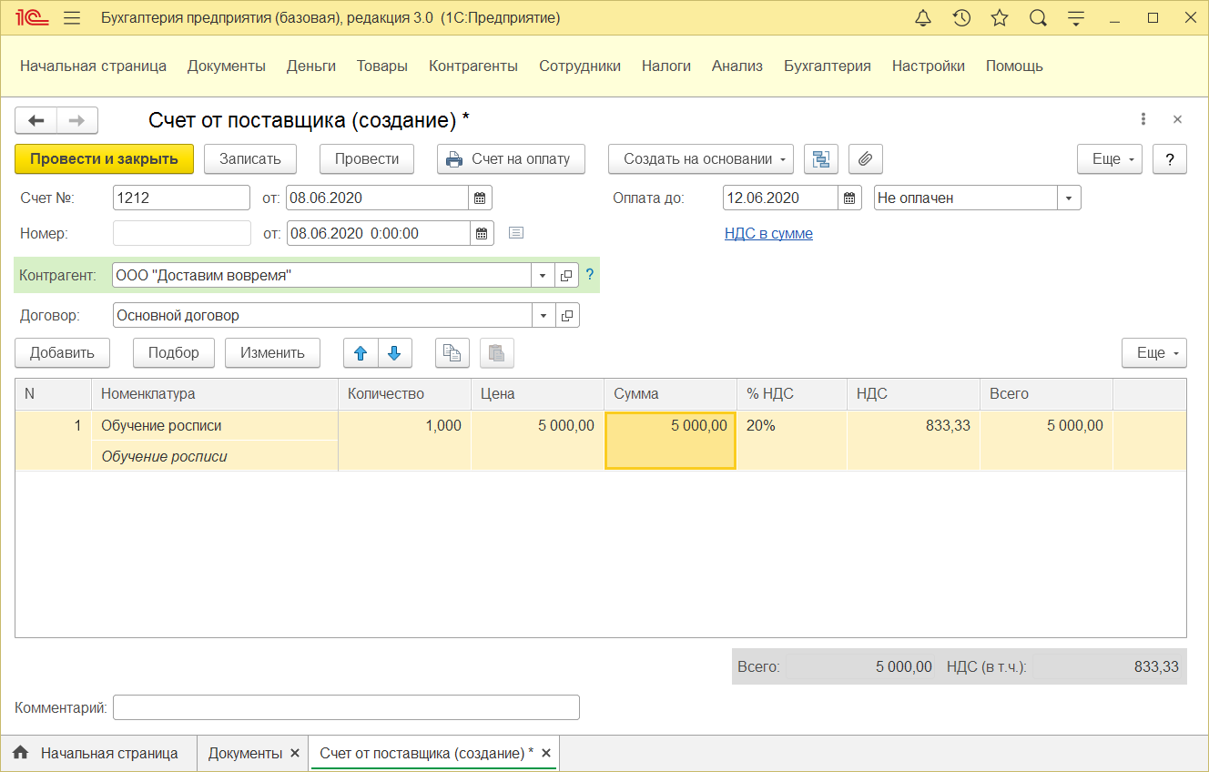Select Количество cell 1,000
Image resolution: width=1209 pixels, height=772 pixels.
tap(404, 441)
